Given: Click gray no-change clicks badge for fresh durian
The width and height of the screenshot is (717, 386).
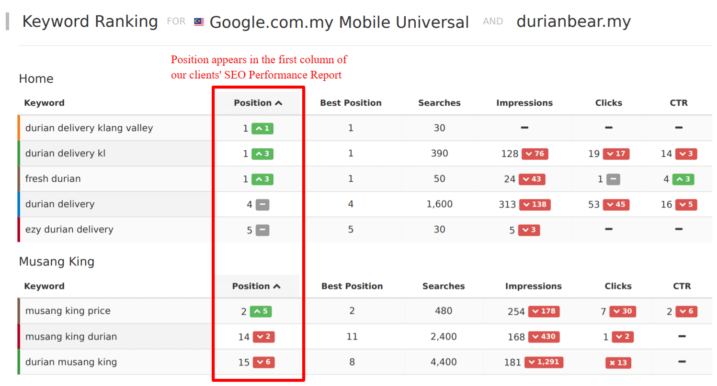Looking at the screenshot, I should (x=613, y=179).
